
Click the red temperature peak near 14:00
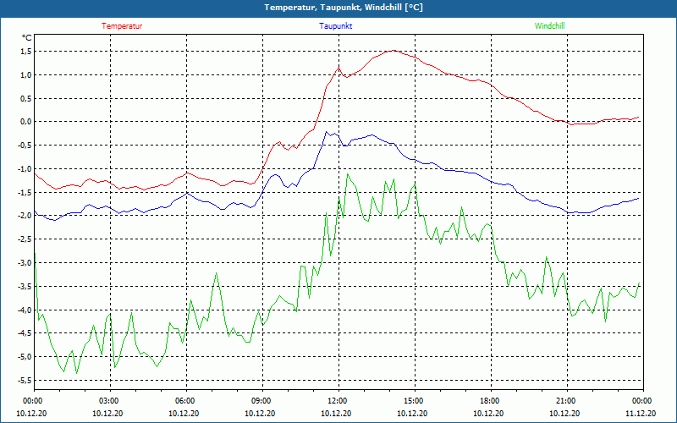pos(393,50)
